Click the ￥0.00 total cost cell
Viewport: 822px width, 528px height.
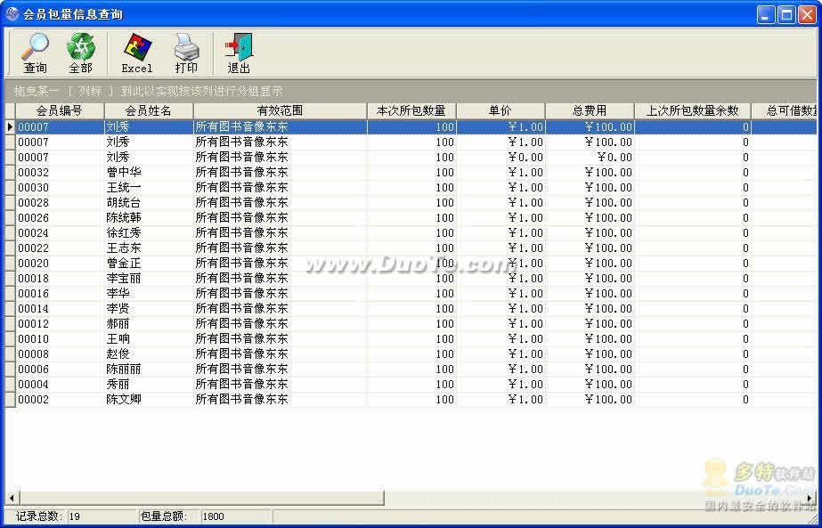pyautogui.click(x=590, y=158)
